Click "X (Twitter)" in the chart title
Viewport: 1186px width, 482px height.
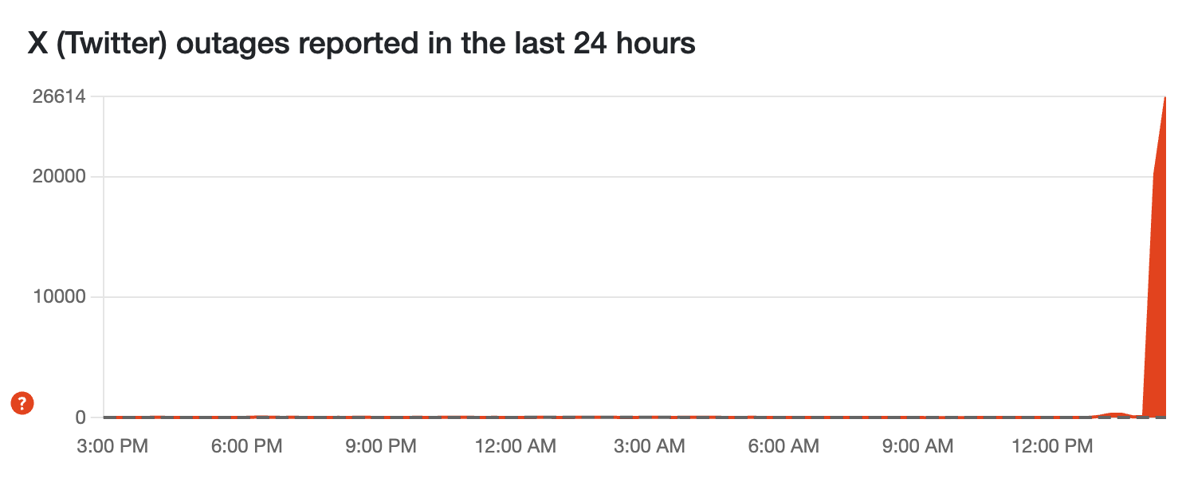96,45
